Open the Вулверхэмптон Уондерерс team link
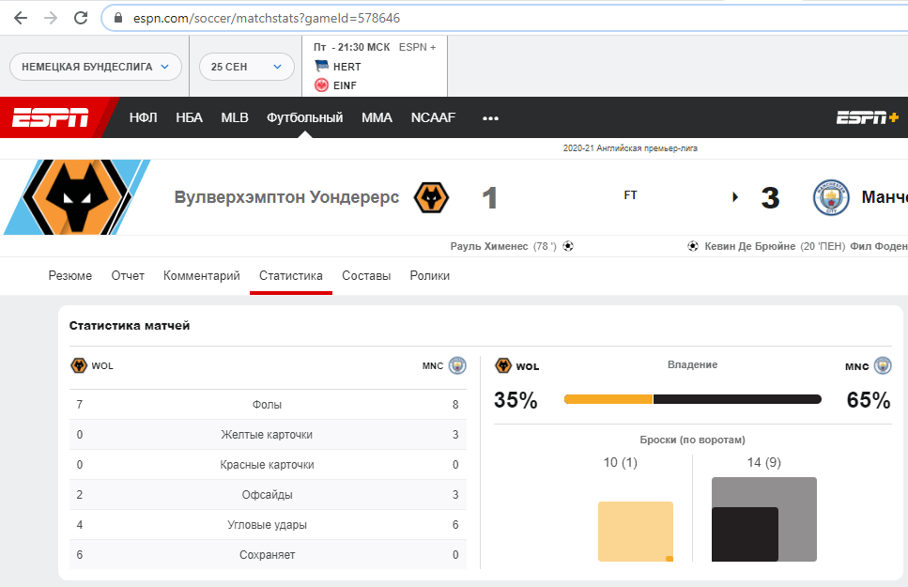The height and width of the screenshot is (587, 908). click(x=286, y=197)
